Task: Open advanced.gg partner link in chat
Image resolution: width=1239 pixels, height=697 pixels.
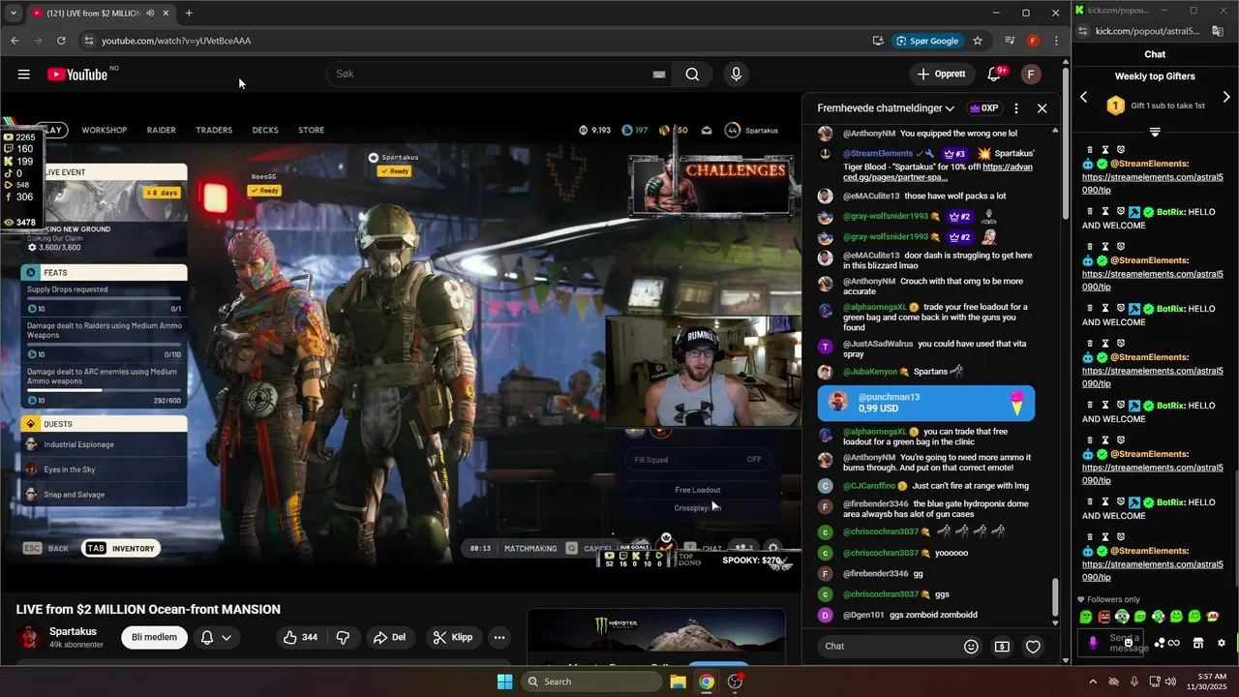Action: point(938,172)
